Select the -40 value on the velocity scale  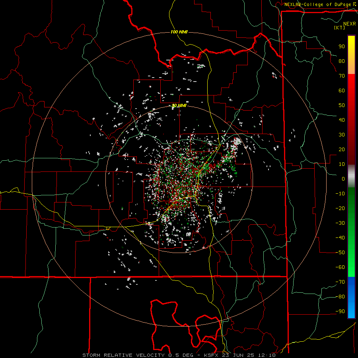[x=340, y=238]
